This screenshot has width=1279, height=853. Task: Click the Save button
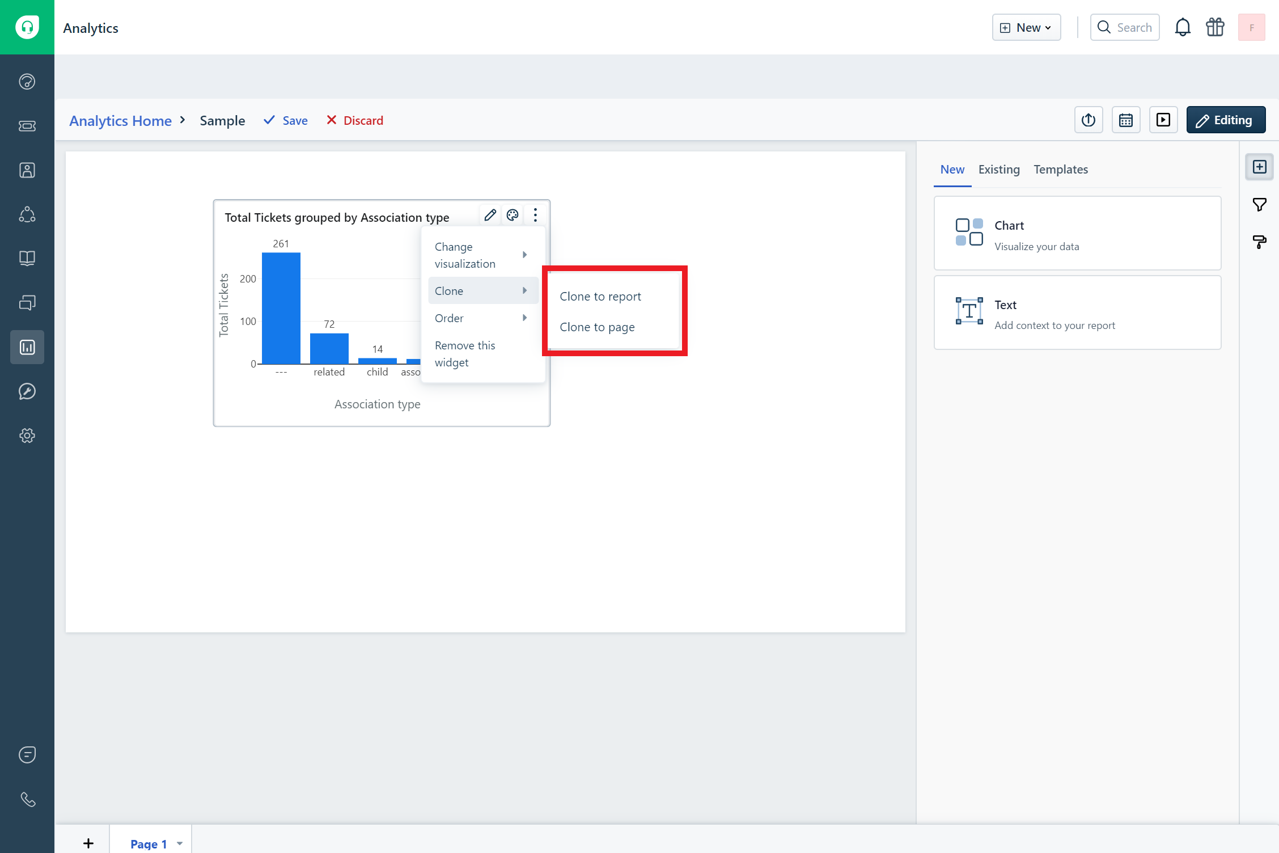coord(286,120)
